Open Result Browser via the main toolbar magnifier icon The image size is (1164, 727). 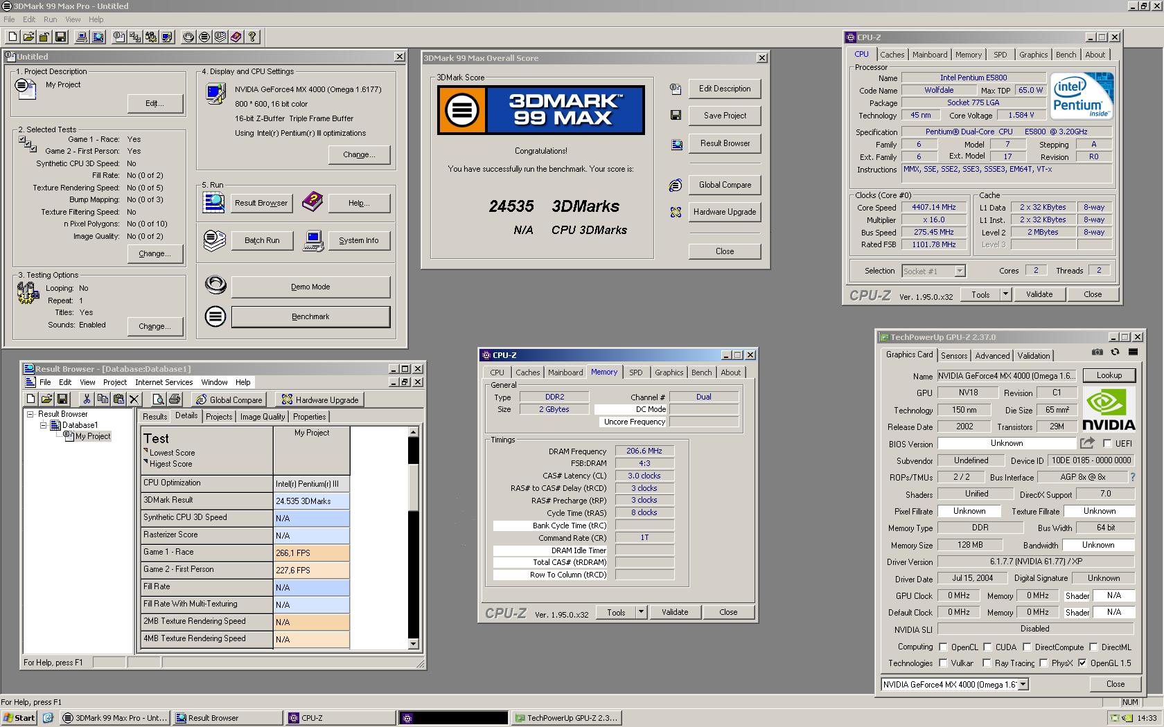(x=98, y=37)
